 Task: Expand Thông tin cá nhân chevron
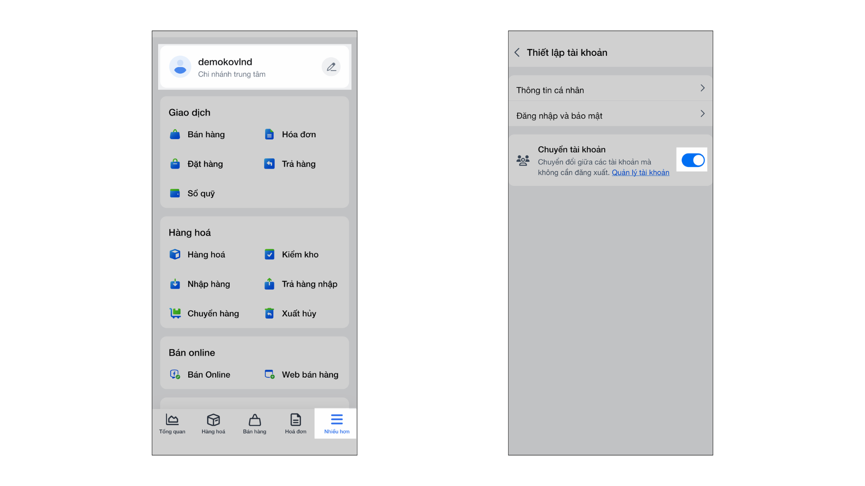point(702,88)
